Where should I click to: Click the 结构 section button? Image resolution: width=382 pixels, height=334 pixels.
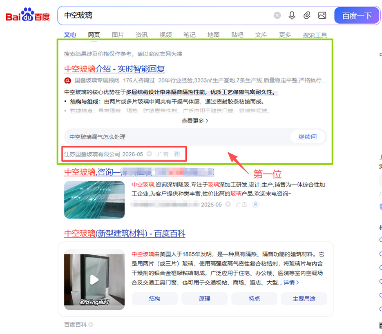pyautogui.click(x=155, y=299)
